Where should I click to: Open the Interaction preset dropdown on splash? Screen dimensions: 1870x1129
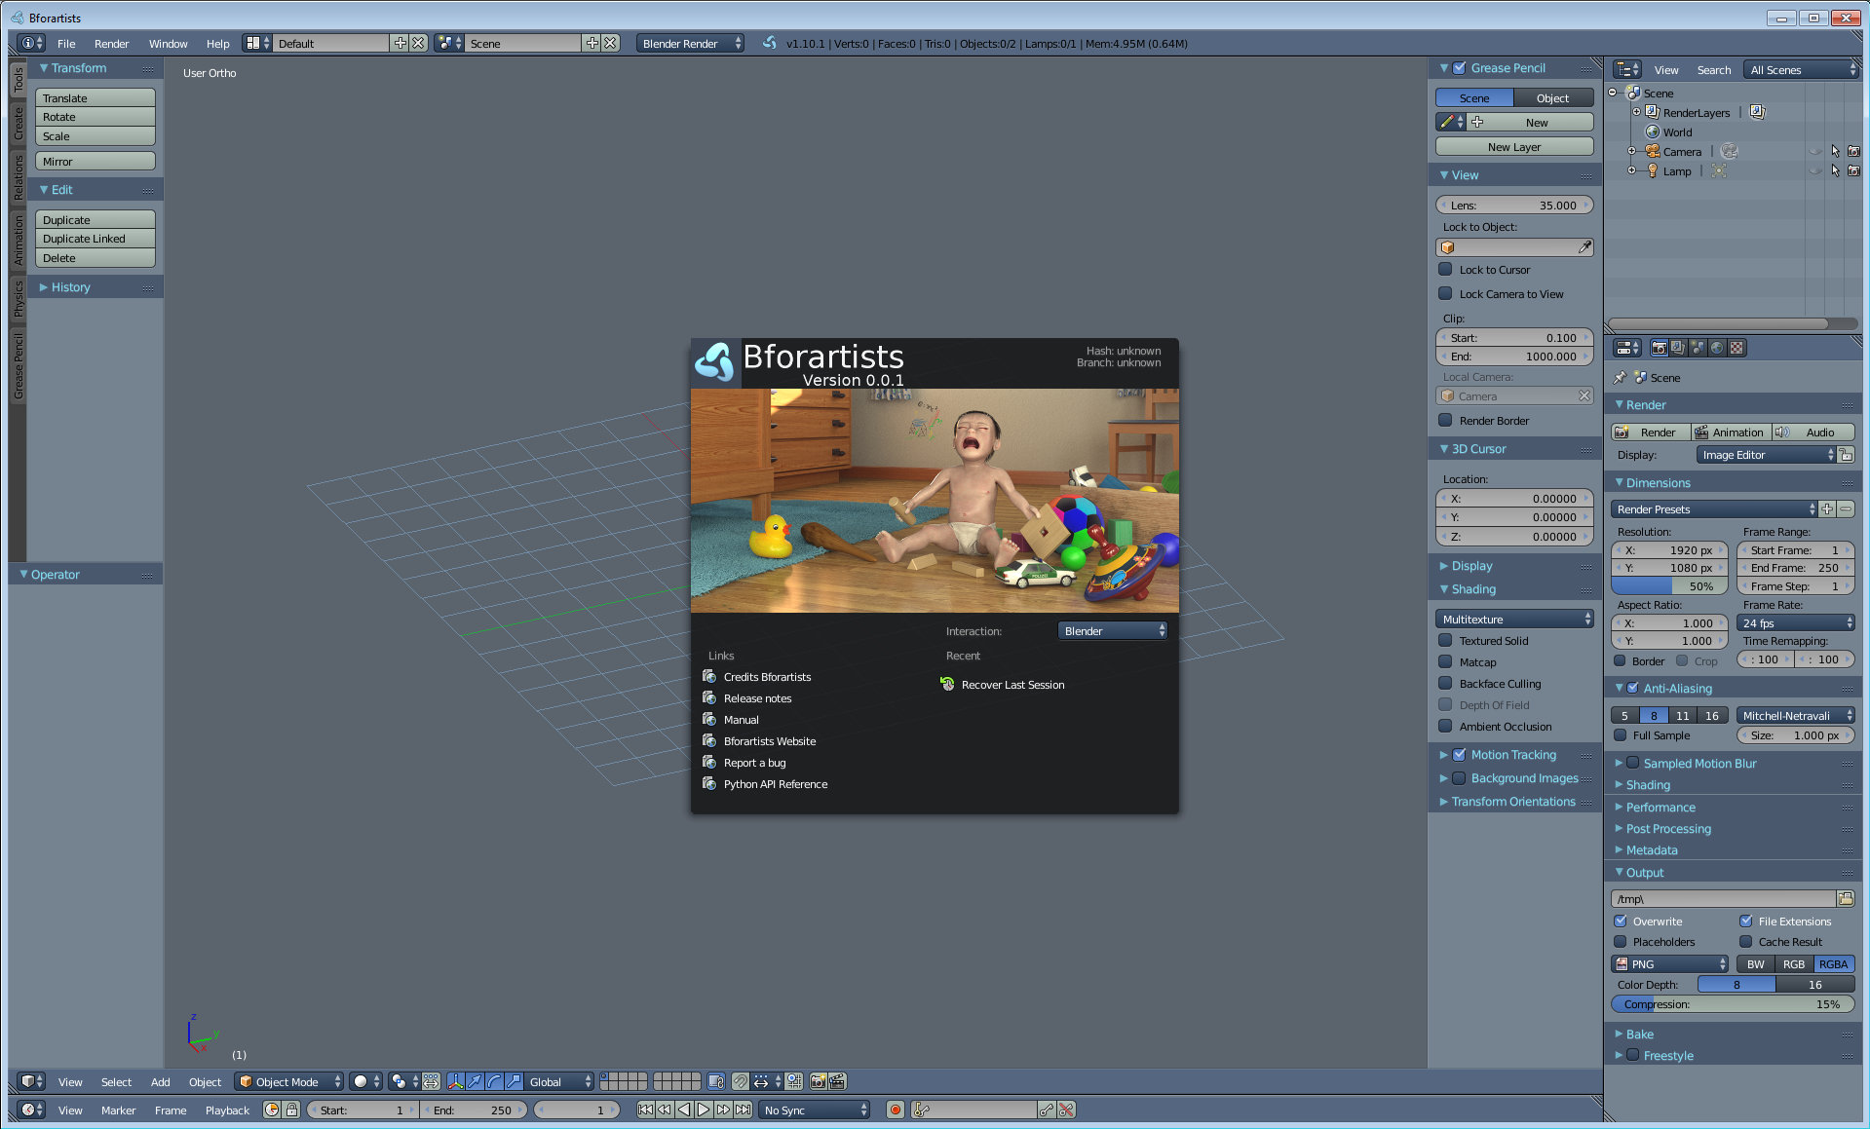coord(1113,631)
